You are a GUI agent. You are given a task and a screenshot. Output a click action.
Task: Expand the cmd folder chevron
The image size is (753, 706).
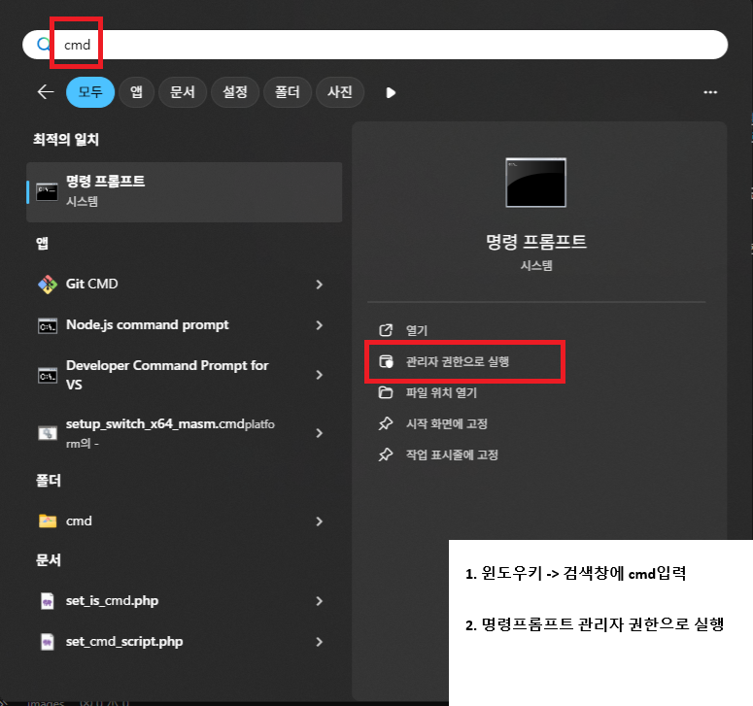320,521
